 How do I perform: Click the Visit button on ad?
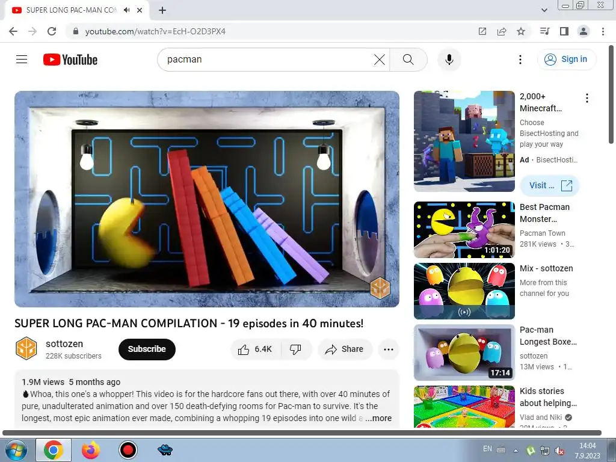pyautogui.click(x=550, y=185)
